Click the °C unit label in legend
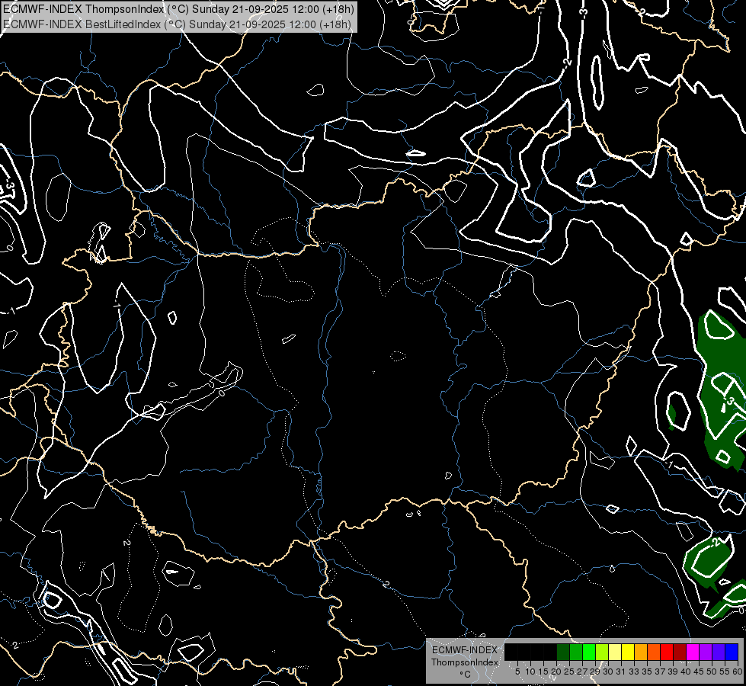This screenshot has height=686, width=746. point(464,674)
